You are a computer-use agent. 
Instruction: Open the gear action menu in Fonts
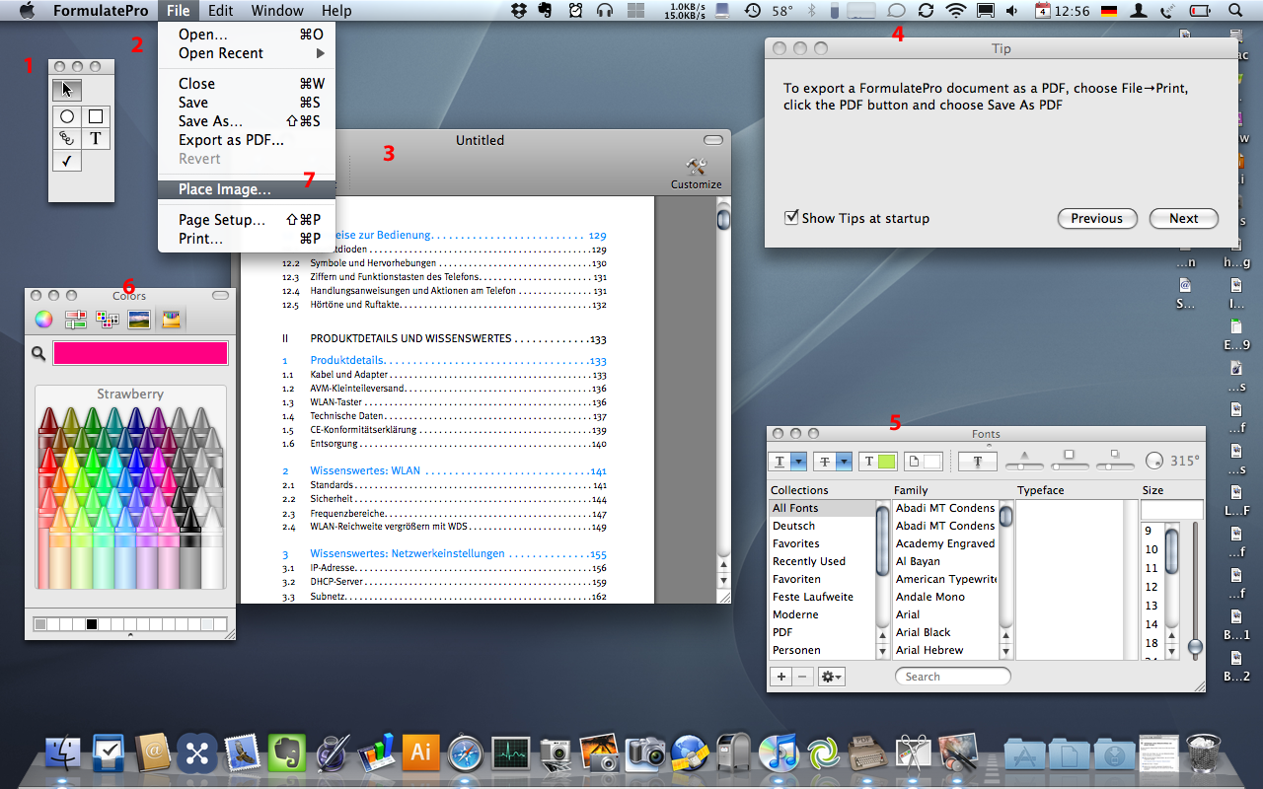point(831,677)
